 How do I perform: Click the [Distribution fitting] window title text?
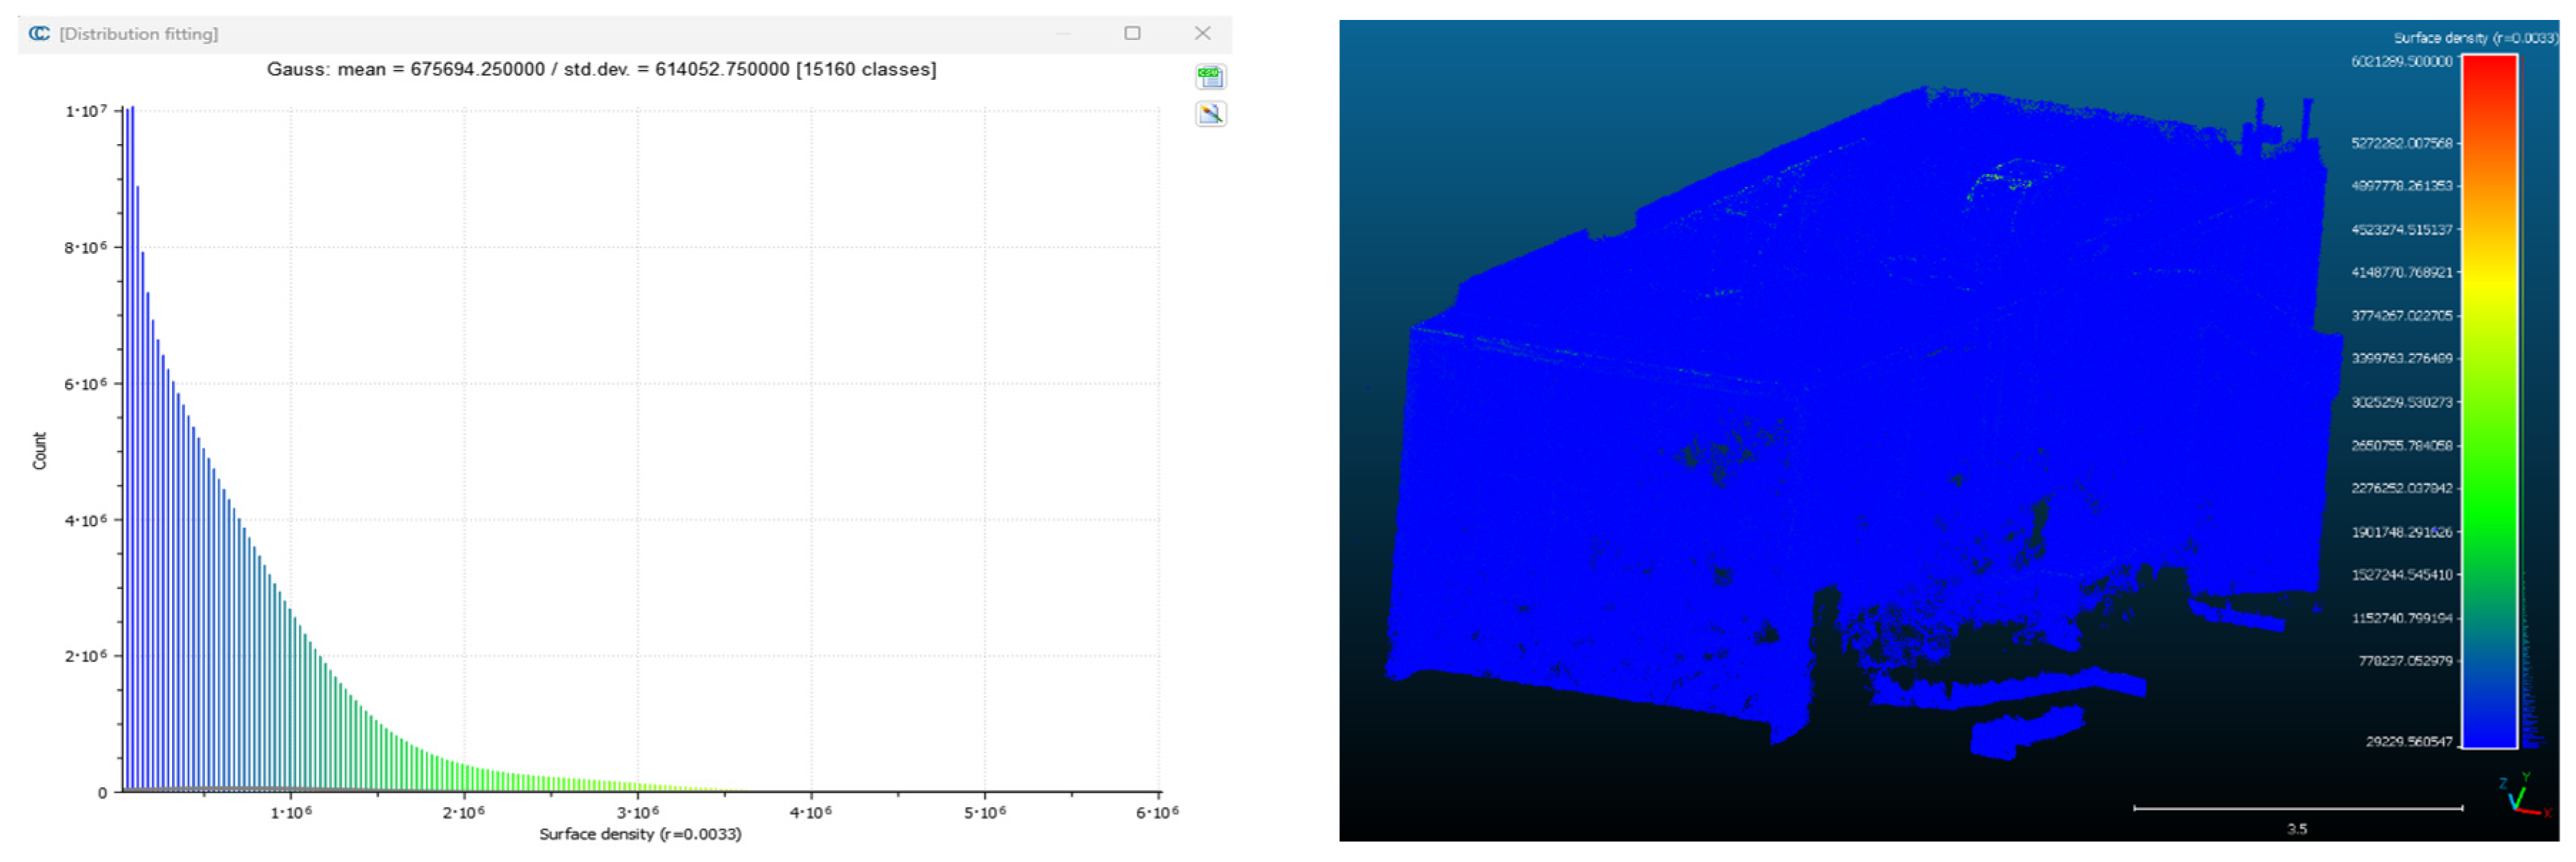point(138,34)
